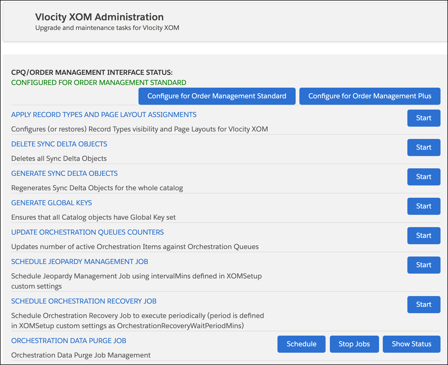Click the Stop Jobs button

pyautogui.click(x=354, y=344)
